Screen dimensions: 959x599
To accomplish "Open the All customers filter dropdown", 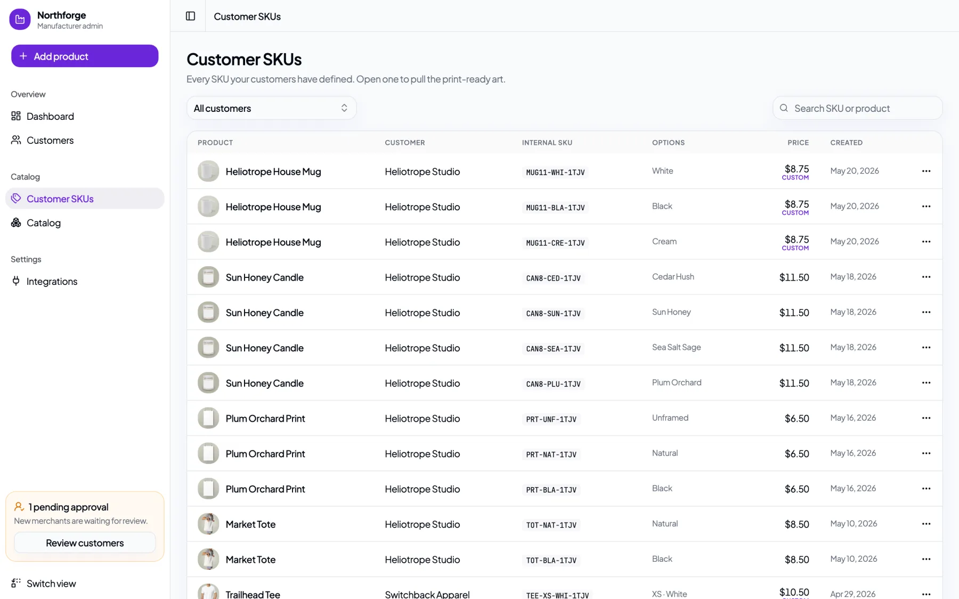I will (x=271, y=108).
